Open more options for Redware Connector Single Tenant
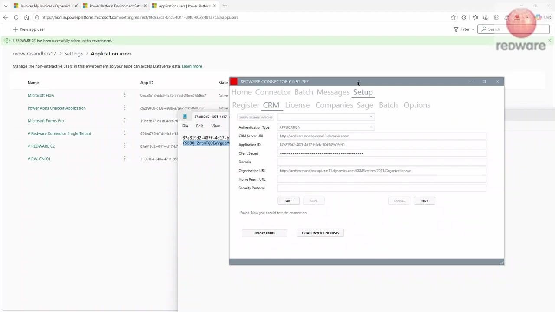The width and height of the screenshot is (555, 312). click(x=125, y=133)
